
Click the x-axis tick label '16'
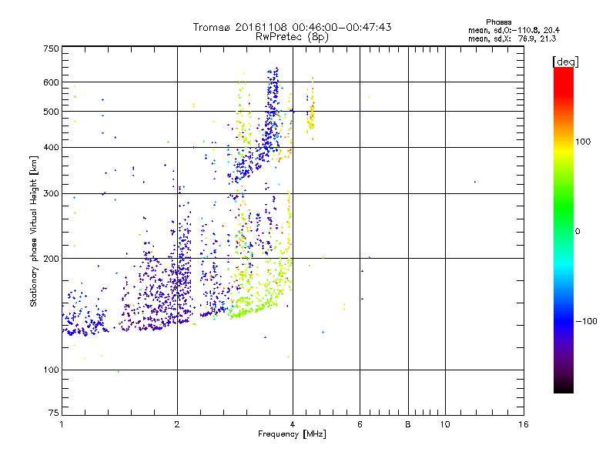pos(524,424)
